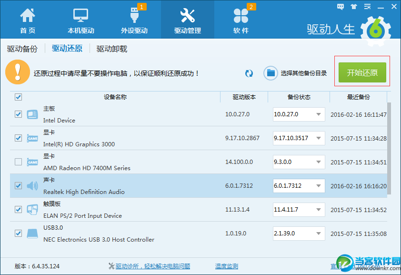Click the blue folder backup directory icon
The image size is (401, 275).
coord(271,73)
